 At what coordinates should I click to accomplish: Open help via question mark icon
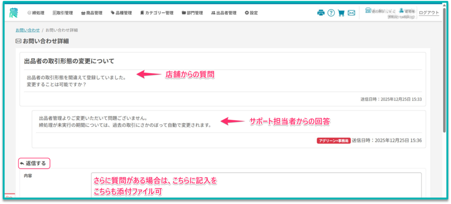331,13
